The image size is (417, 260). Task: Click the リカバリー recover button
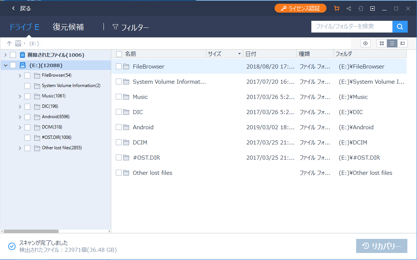(x=382, y=246)
